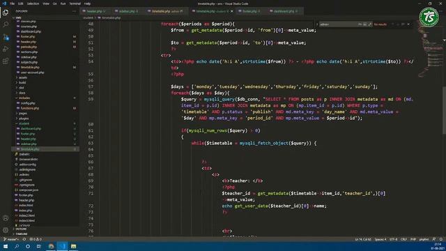The image size is (446, 251).
Task: Expand the Timeline section
Action: (22, 234)
